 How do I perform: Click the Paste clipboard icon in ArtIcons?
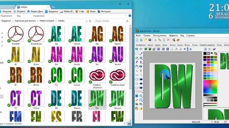164,40
